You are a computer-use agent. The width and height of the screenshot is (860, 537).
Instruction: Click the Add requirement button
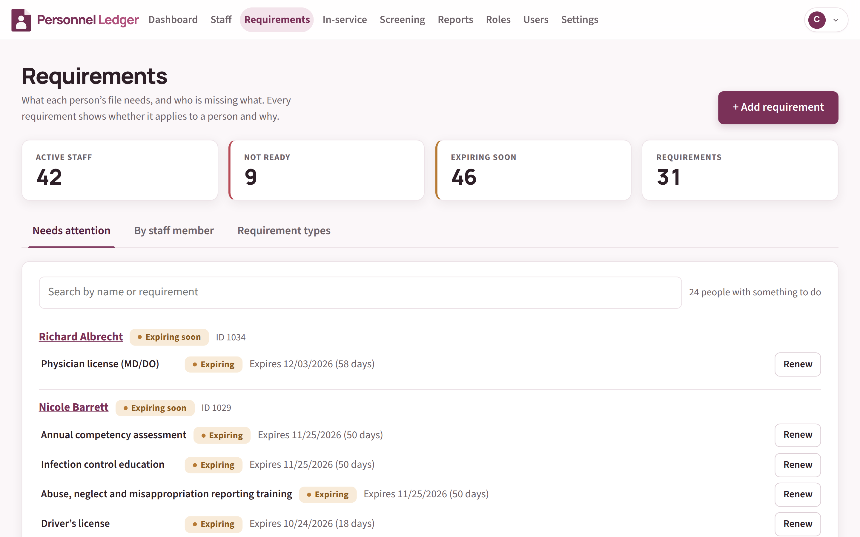tap(778, 107)
